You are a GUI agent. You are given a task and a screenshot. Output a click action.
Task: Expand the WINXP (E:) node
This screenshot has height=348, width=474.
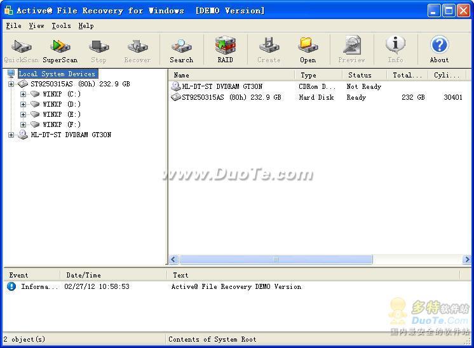click(x=23, y=114)
